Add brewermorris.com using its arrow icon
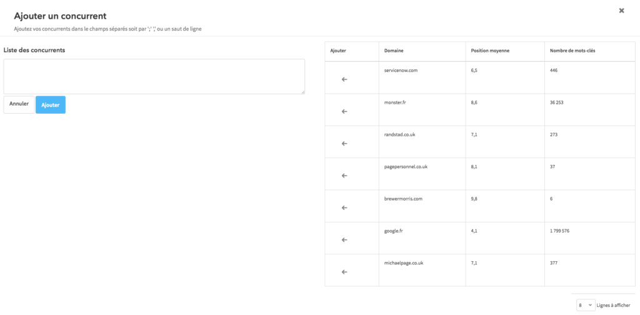 (x=344, y=207)
